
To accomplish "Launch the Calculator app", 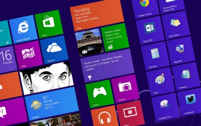I will click(x=155, y=56).
